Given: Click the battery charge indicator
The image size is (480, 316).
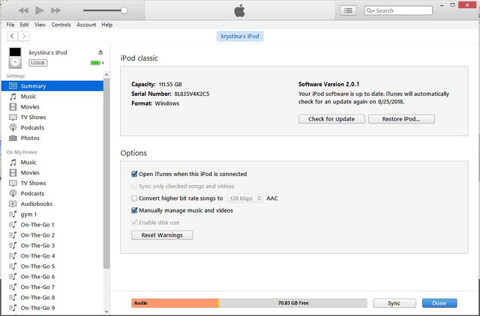Looking at the screenshot, I should tap(97, 63).
